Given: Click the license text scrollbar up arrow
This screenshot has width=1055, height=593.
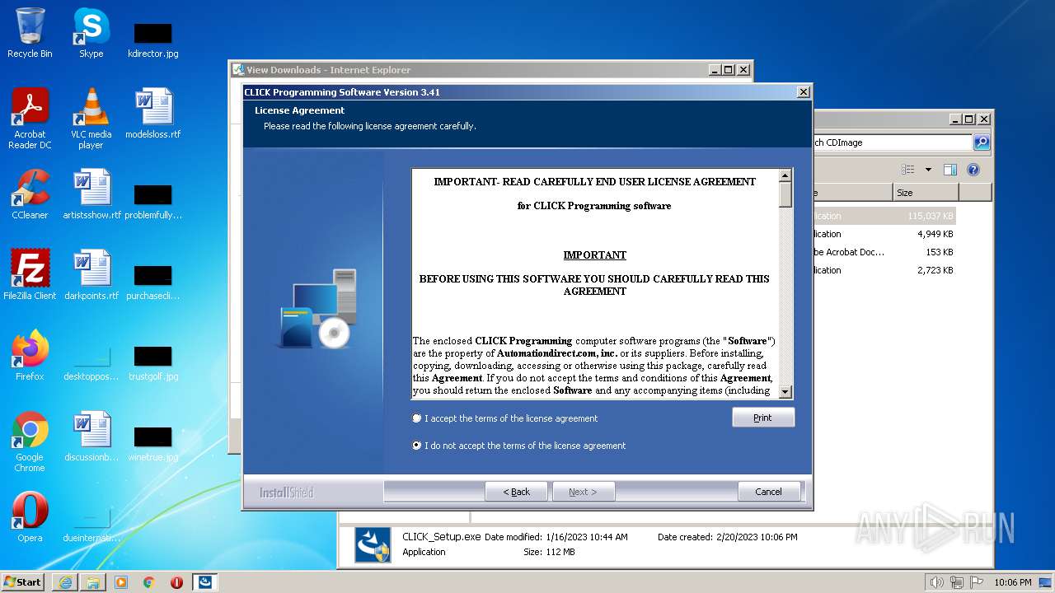Looking at the screenshot, I should pyautogui.click(x=785, y=175).
